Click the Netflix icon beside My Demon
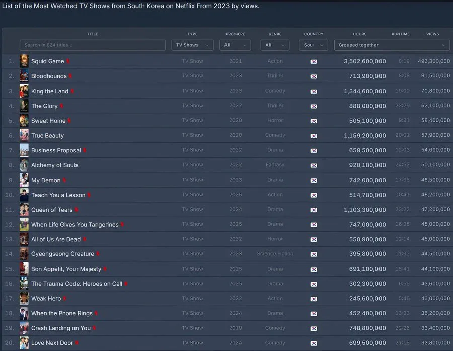The height and width of the screenshot is (351, 453). pos(64,180)
